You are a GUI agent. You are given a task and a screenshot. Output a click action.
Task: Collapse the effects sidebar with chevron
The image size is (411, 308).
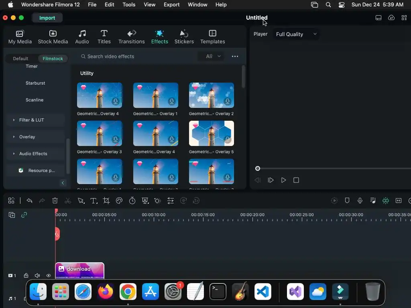(63, 183)
